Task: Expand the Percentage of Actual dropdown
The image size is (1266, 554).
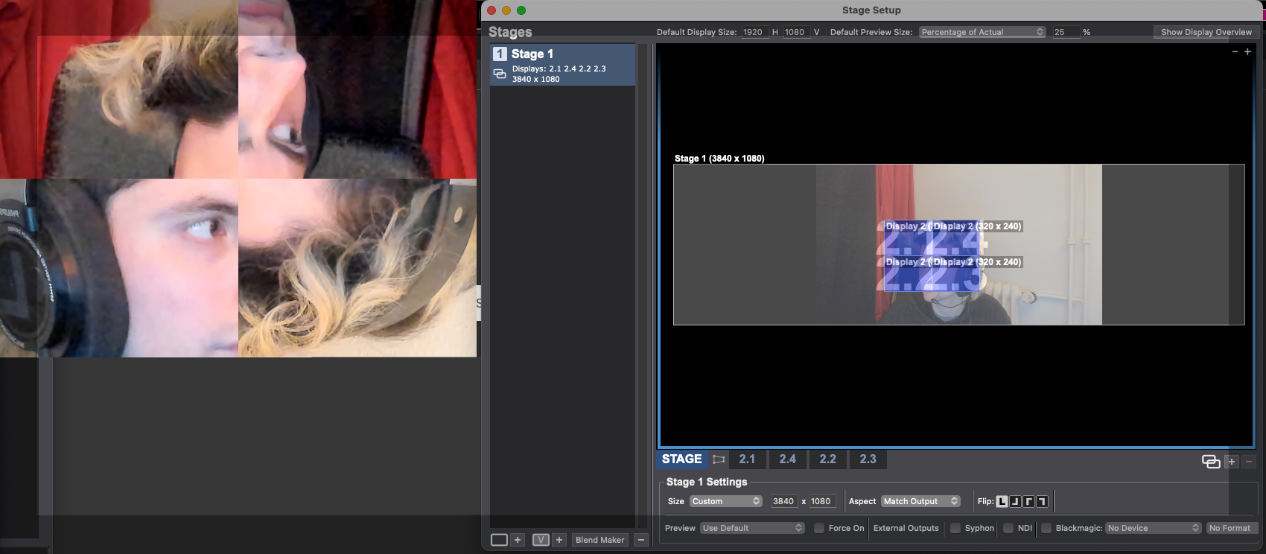Action: 982,32
